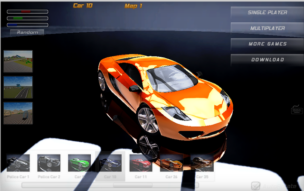Click the More Games button
This screenshot has height=191, width=304.
(x=267, y=44)
